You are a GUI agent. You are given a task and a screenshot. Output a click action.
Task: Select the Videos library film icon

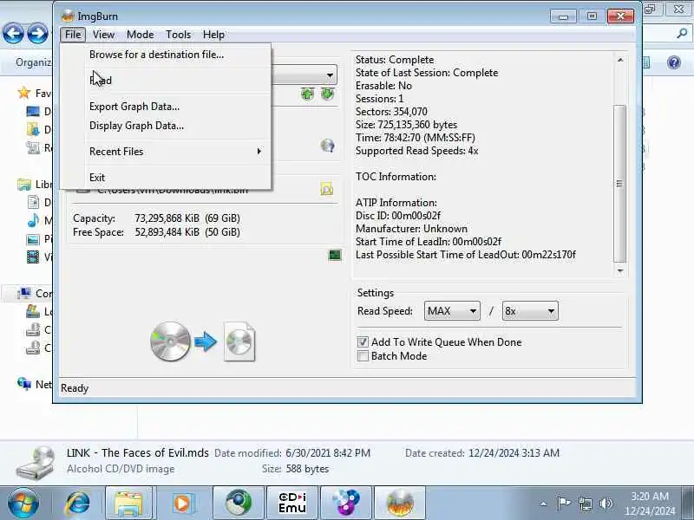(x=33, y=257)
